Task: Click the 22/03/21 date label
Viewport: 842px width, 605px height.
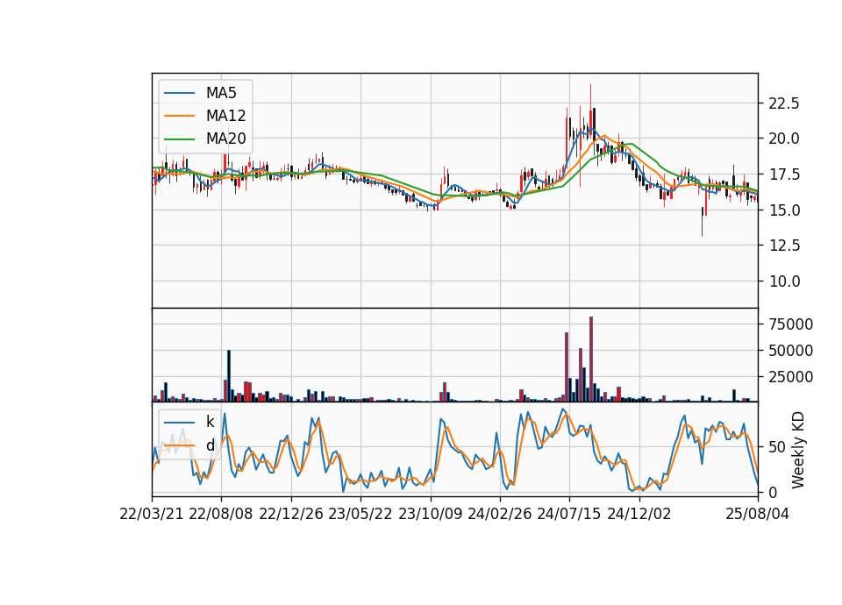Action: click(152, 514)
